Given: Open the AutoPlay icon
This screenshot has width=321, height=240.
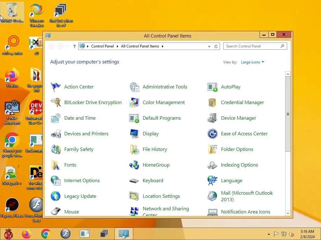Looking at the screenshot, I should (x=213, y=87).
